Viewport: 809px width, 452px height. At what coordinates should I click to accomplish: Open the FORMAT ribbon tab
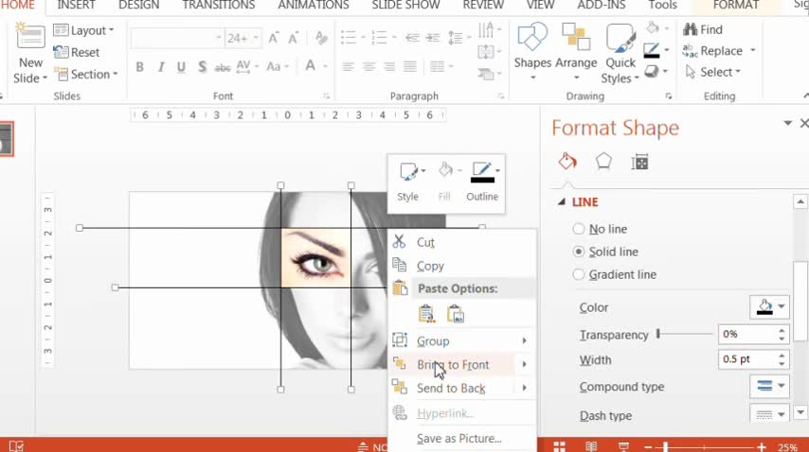736,5
